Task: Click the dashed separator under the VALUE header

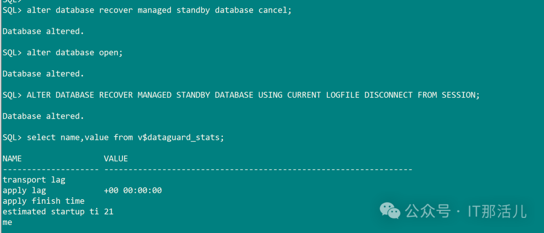Action: 258,169
